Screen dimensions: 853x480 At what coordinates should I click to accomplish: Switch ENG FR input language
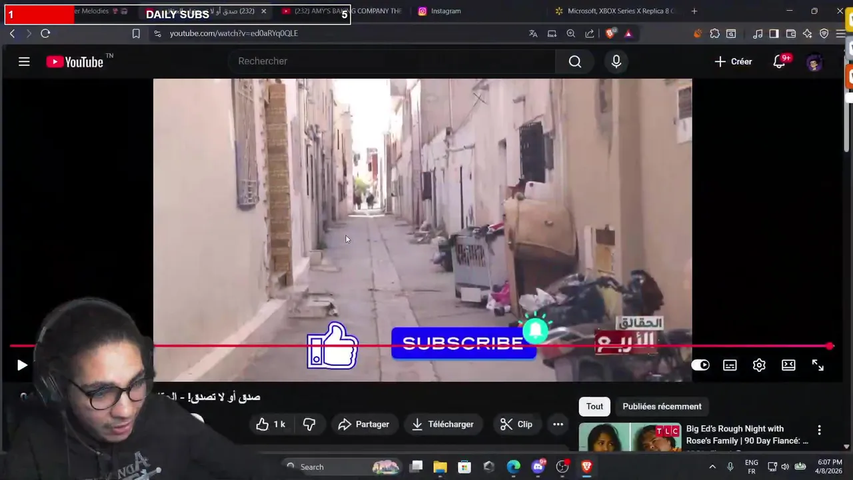point(752,467)
